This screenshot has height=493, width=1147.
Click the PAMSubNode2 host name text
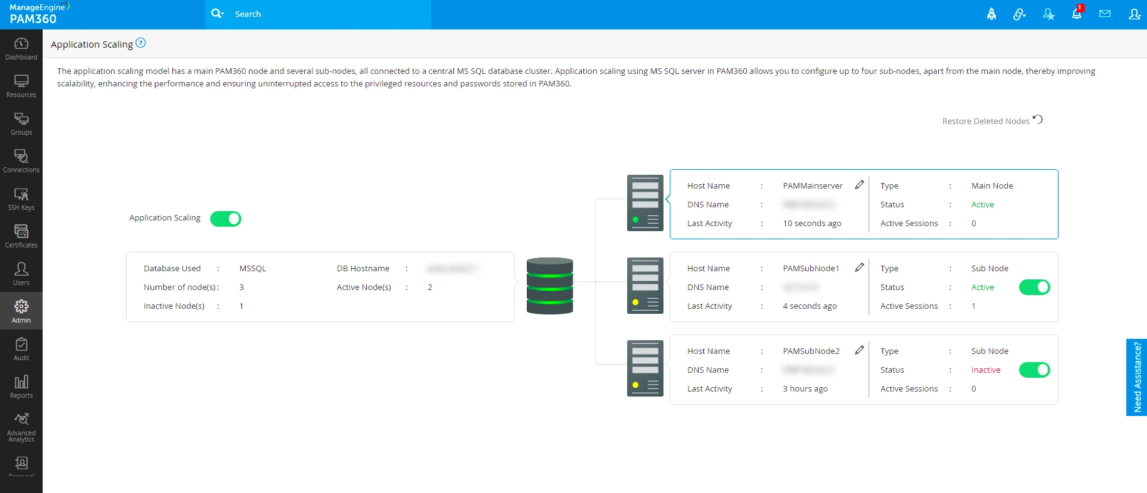(x=811, y=351)
